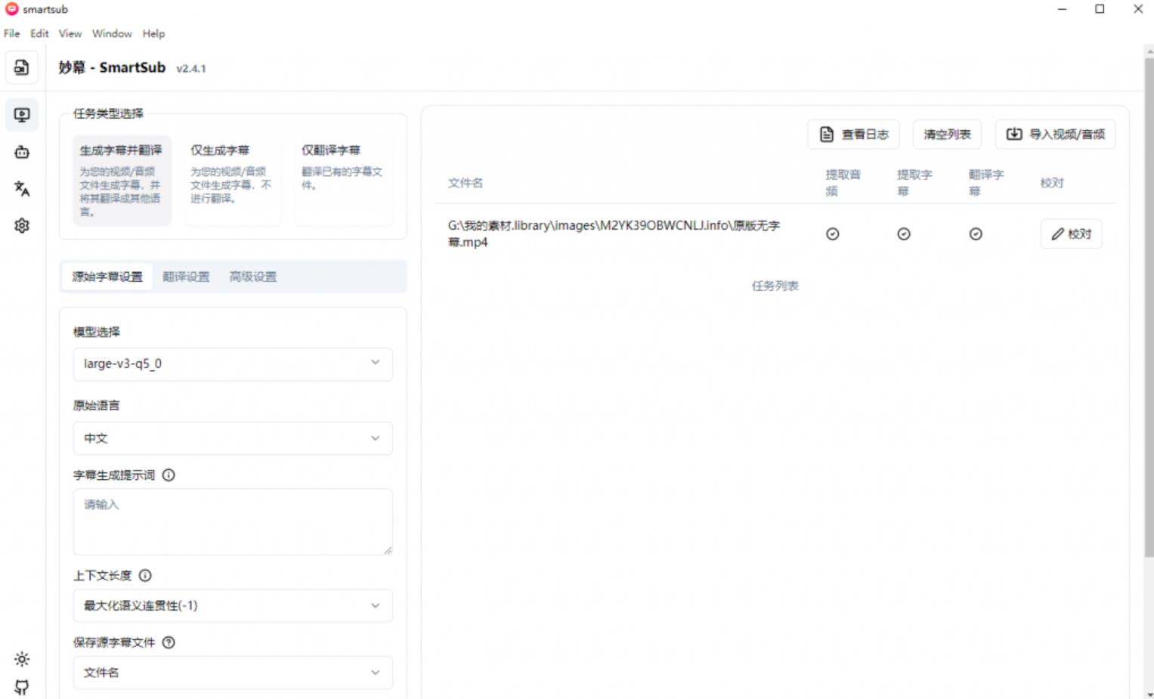Select the 仅生成字幕 task type card
The width and height of the screenshot is (1154, 699).
click(232, 181)
